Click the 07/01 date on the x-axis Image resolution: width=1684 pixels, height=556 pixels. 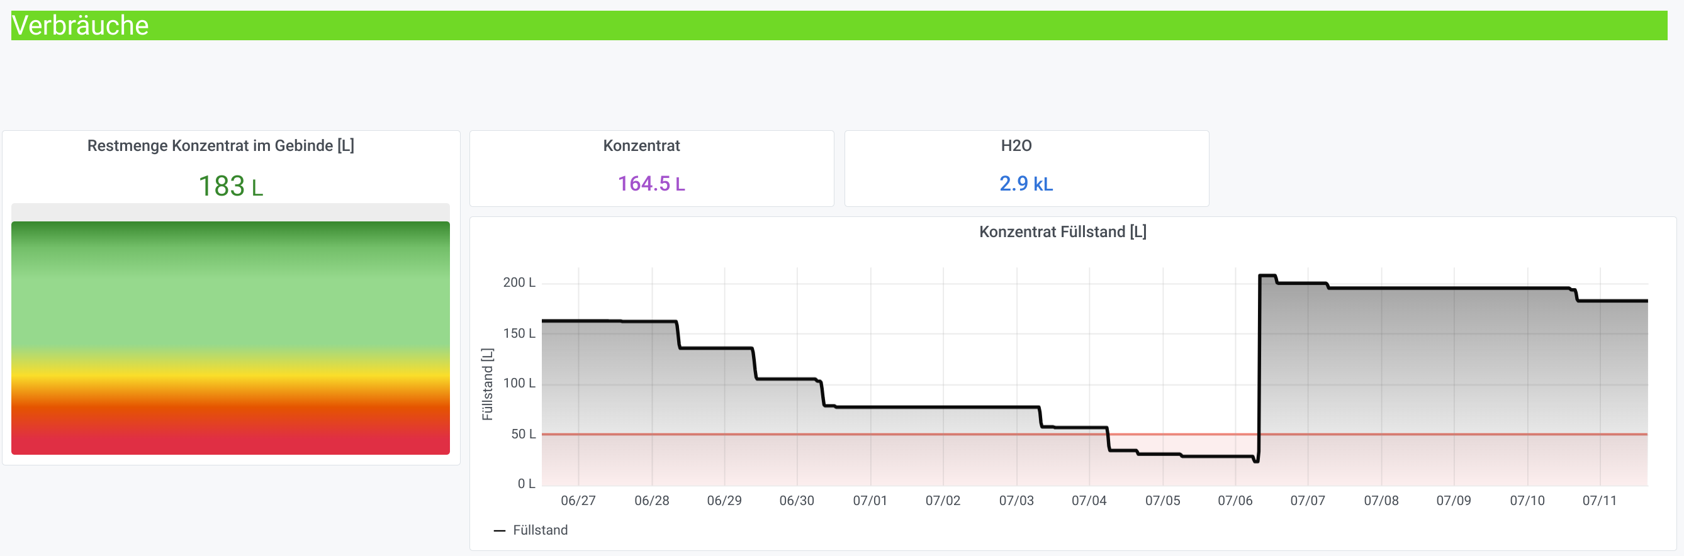point(870,501)
